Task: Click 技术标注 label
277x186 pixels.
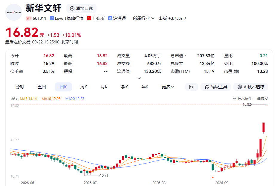Action: point(245,99)
